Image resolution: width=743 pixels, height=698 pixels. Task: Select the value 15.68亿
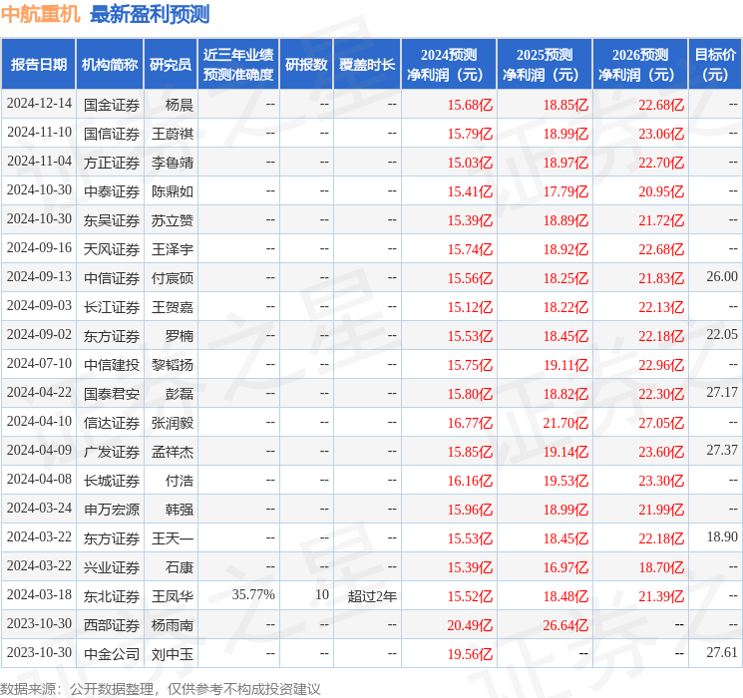point(470,105)
